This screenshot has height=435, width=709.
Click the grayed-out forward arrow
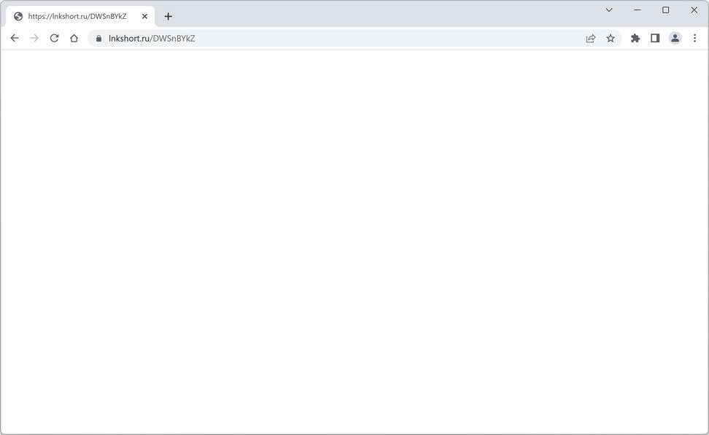click(34, 38)
